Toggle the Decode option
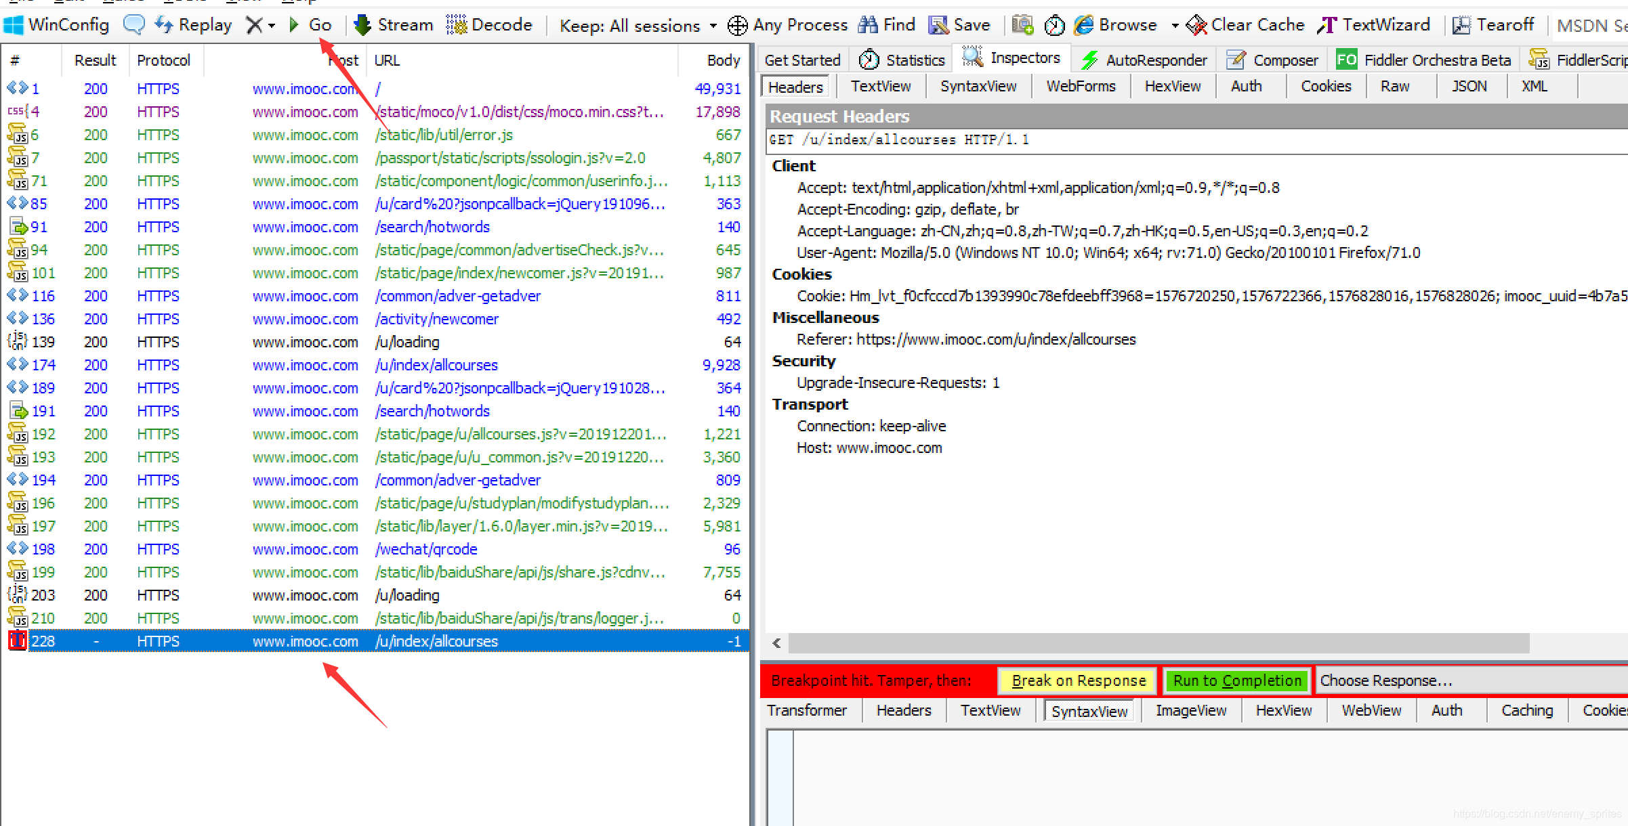 (489, 25)
